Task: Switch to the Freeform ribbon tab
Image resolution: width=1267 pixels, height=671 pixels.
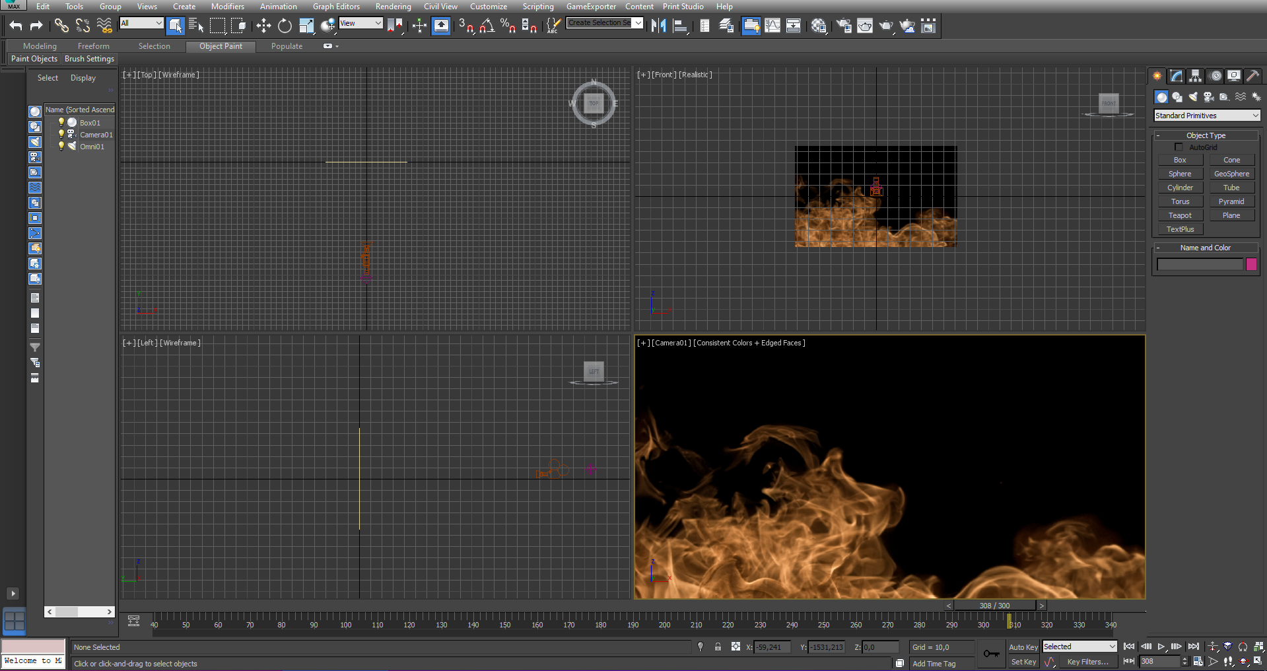Action: pyautogui.click(x=93, y=46)
